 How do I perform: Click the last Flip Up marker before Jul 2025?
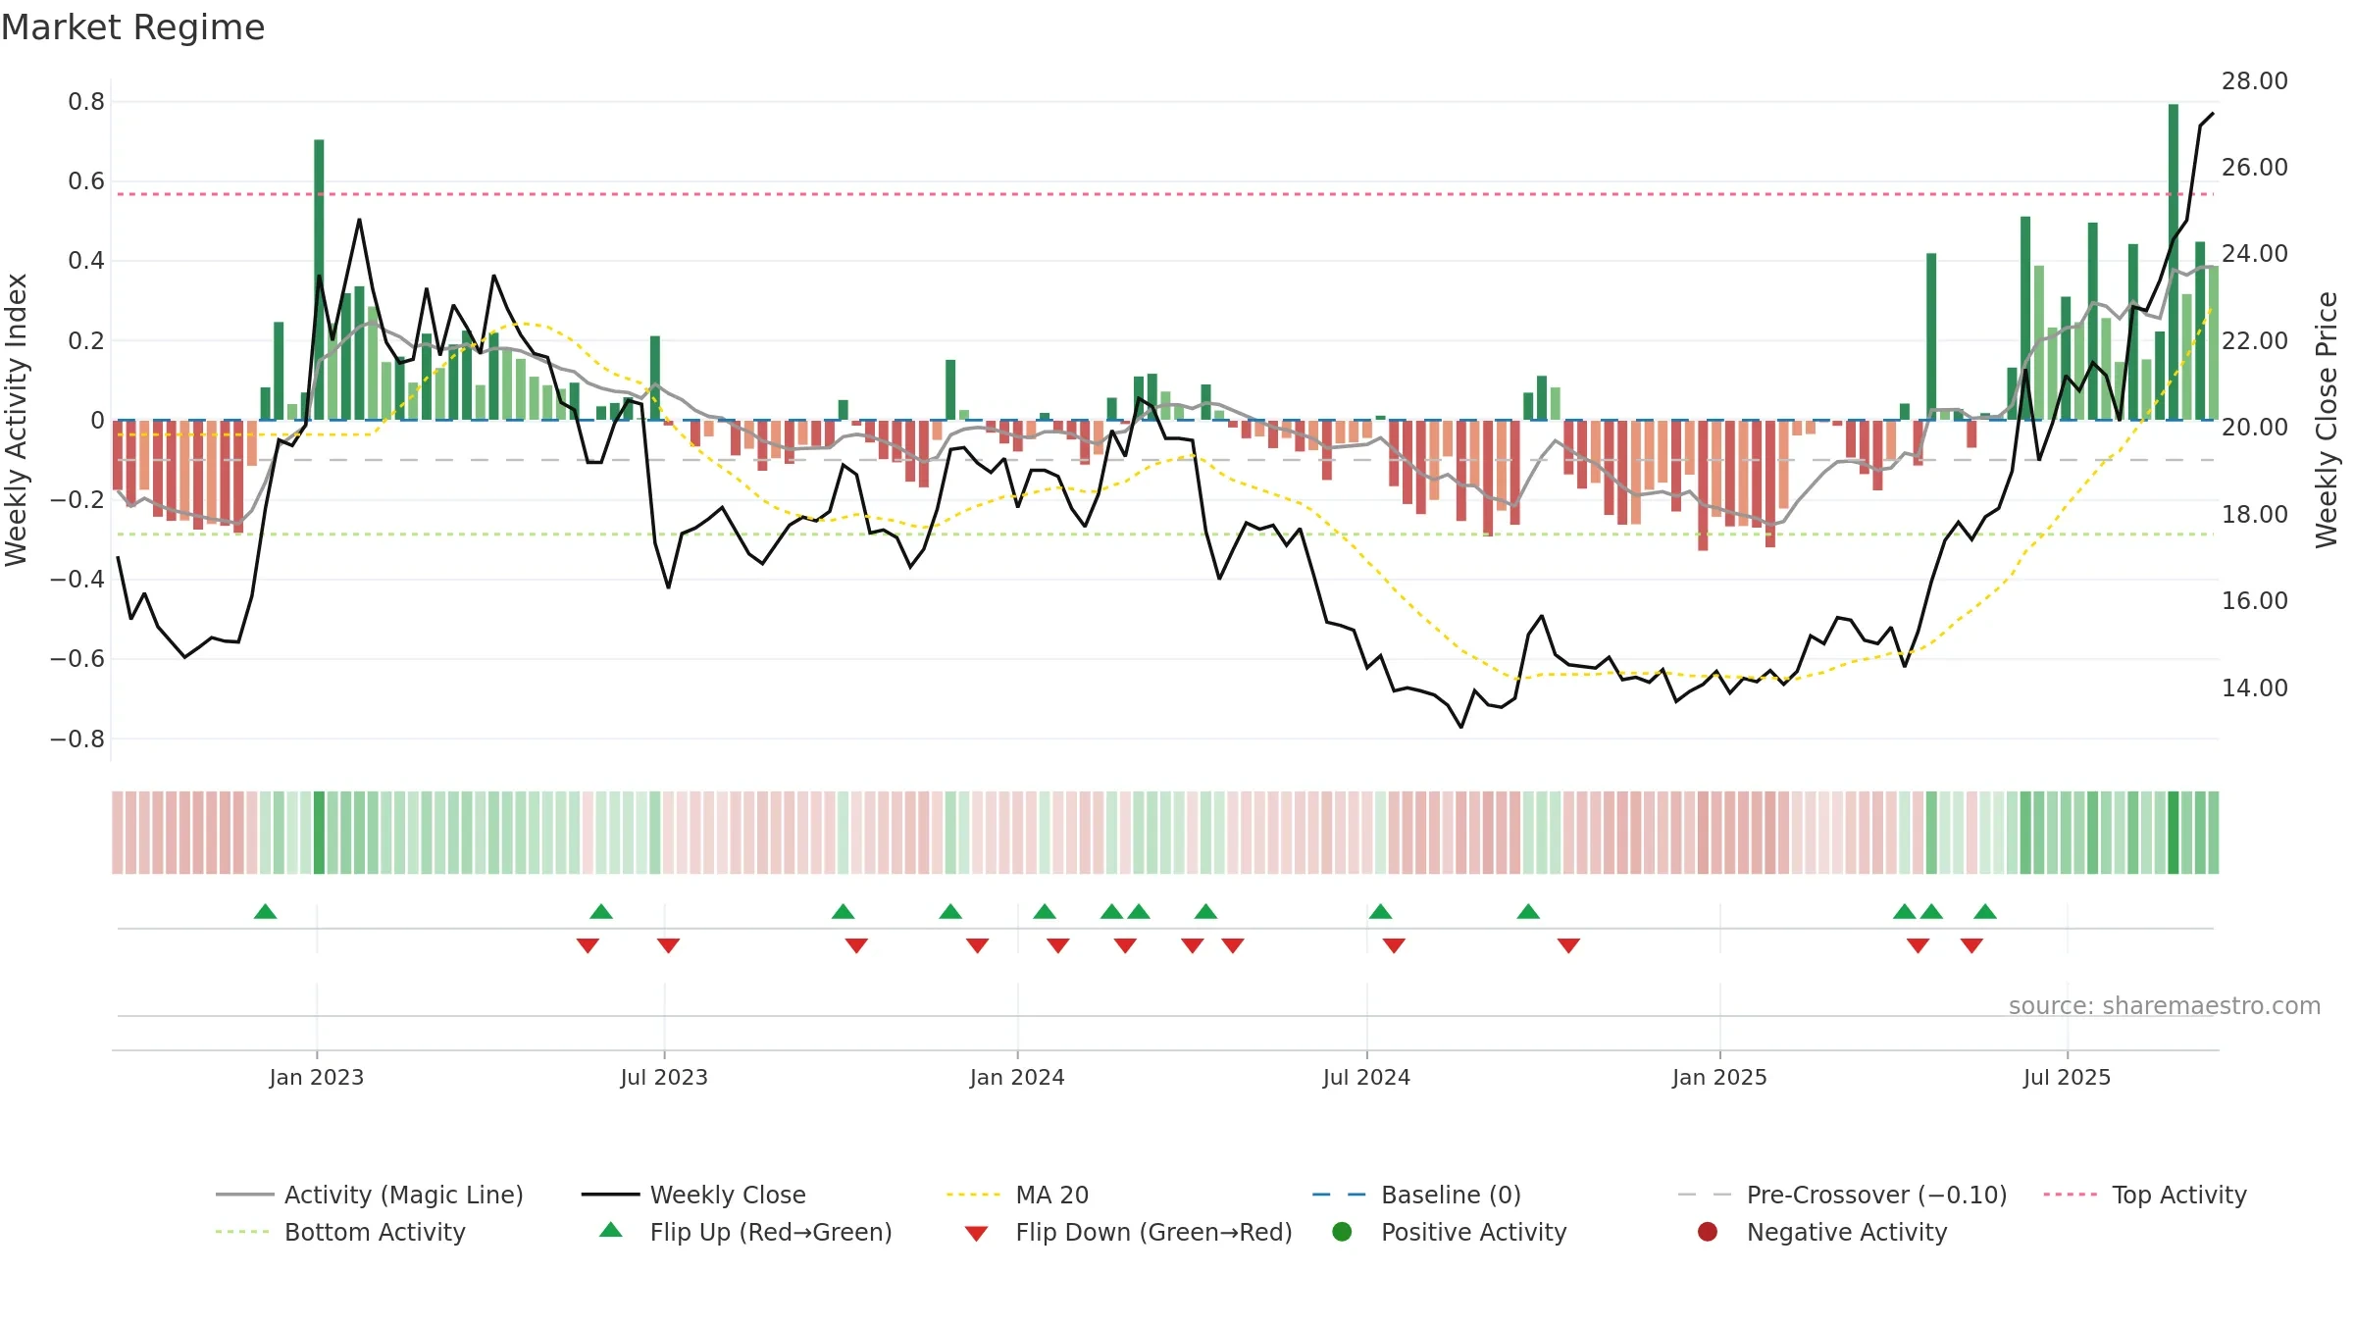(1985, 911)
